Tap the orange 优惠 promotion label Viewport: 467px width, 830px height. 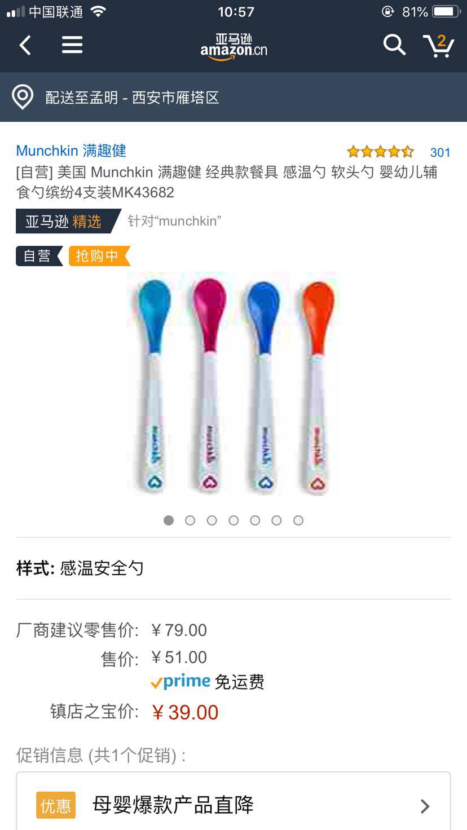[56, 805]
